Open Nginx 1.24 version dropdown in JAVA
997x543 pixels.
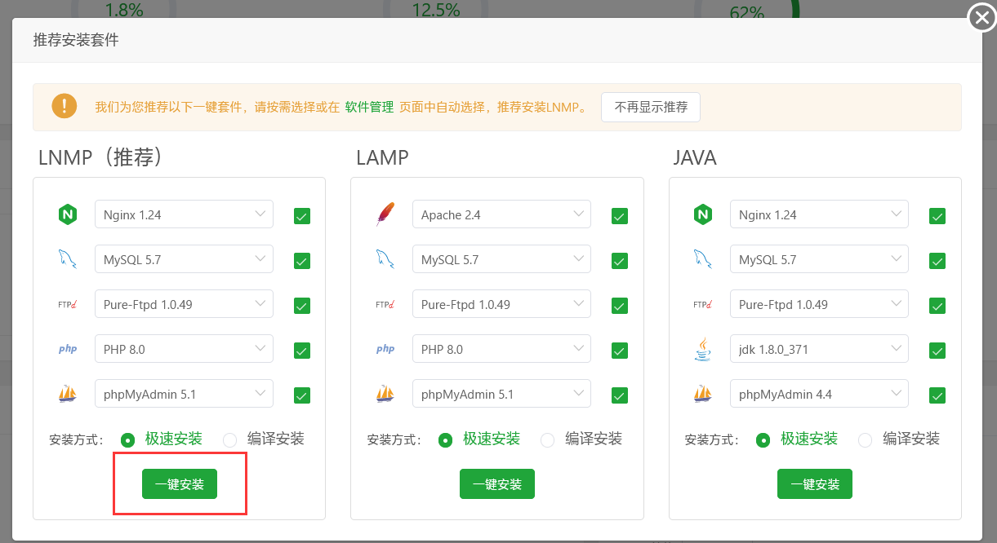click(x=819, y=215)
